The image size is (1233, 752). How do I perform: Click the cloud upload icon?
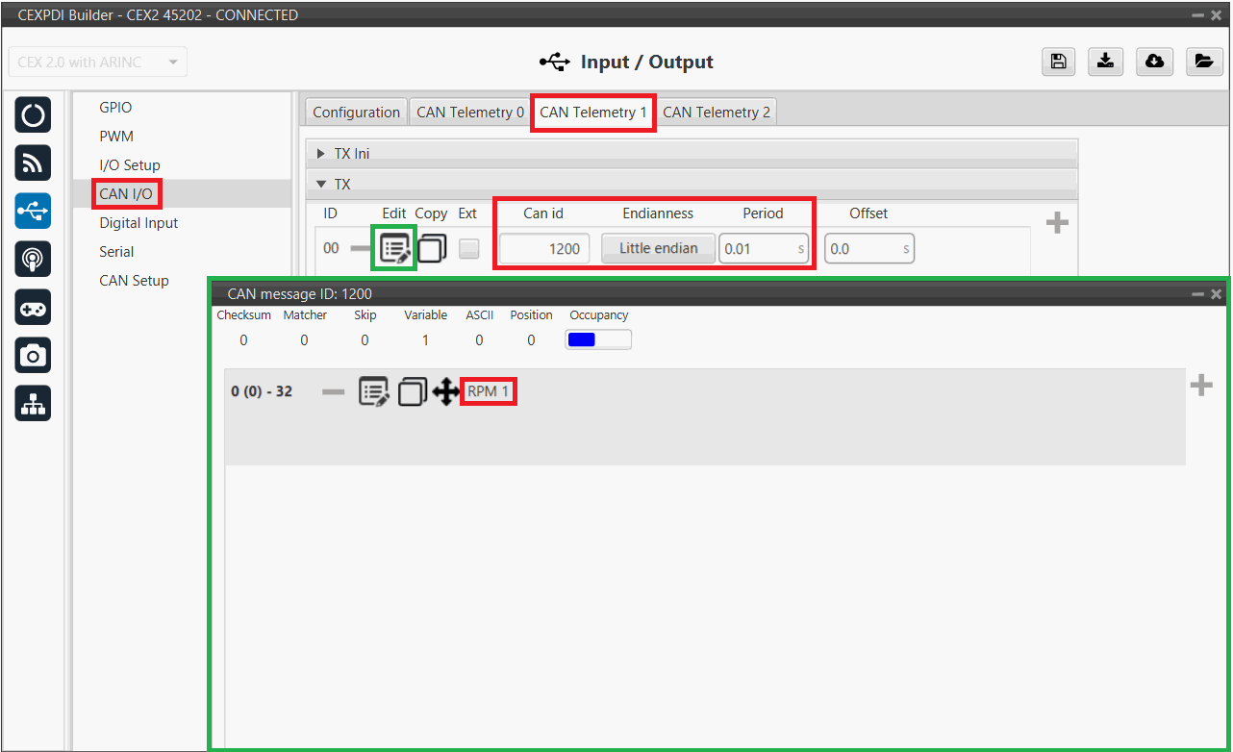pos(1154,62)
